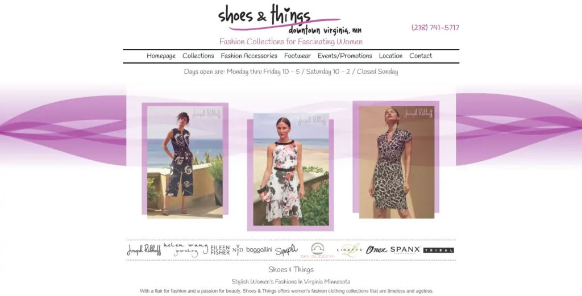Image resolution: width=582 pixels, height=296 pixels.
Task: Open the Sympli brand logo
Action: tap(286, 250)
